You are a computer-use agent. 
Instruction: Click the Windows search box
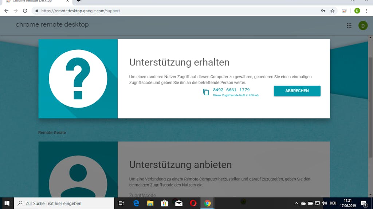point(64,203)
